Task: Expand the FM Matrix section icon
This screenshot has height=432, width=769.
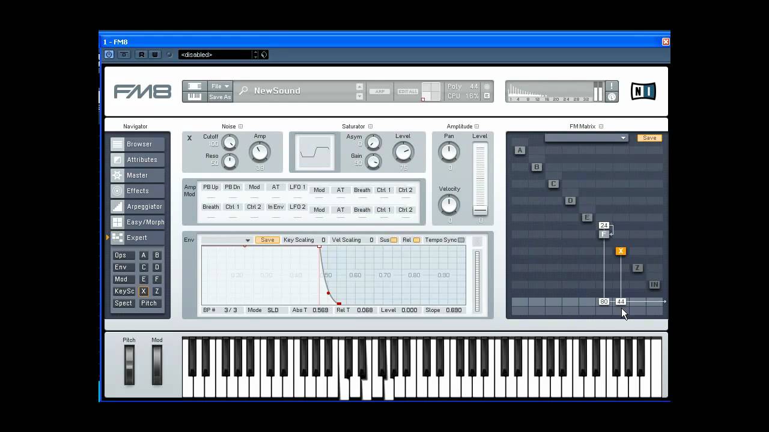Action: [601, 127]
